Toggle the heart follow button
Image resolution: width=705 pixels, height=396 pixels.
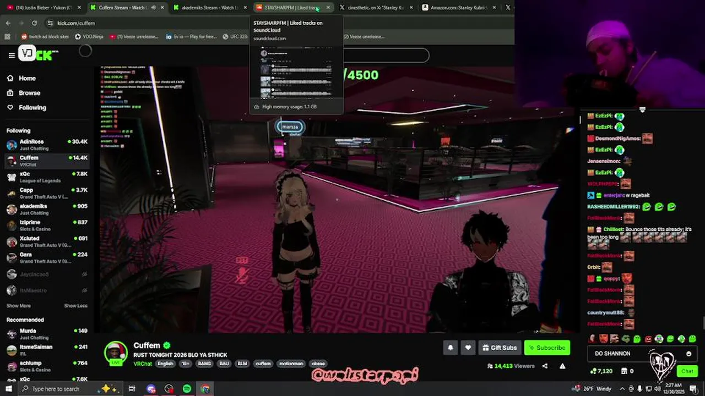(468, 348)
